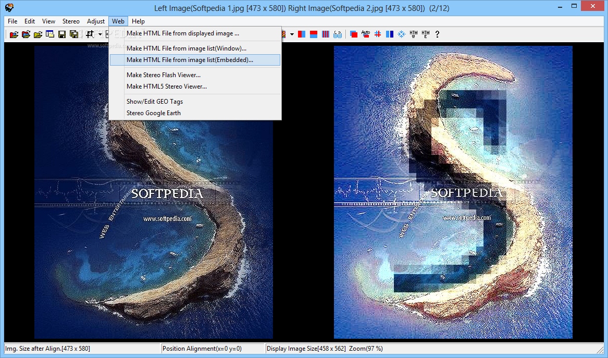Open the Help menu
Viewport: 608px width, 358px height.
(138, 21)
